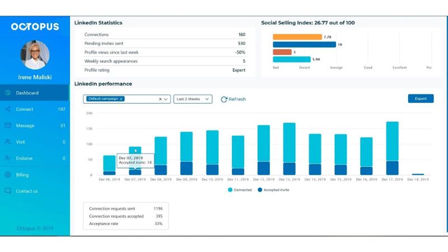Click the Refresh circular arrow icon
Image resolution: width=448 pixels, height=252 pixels.
[x=224, y=99]
